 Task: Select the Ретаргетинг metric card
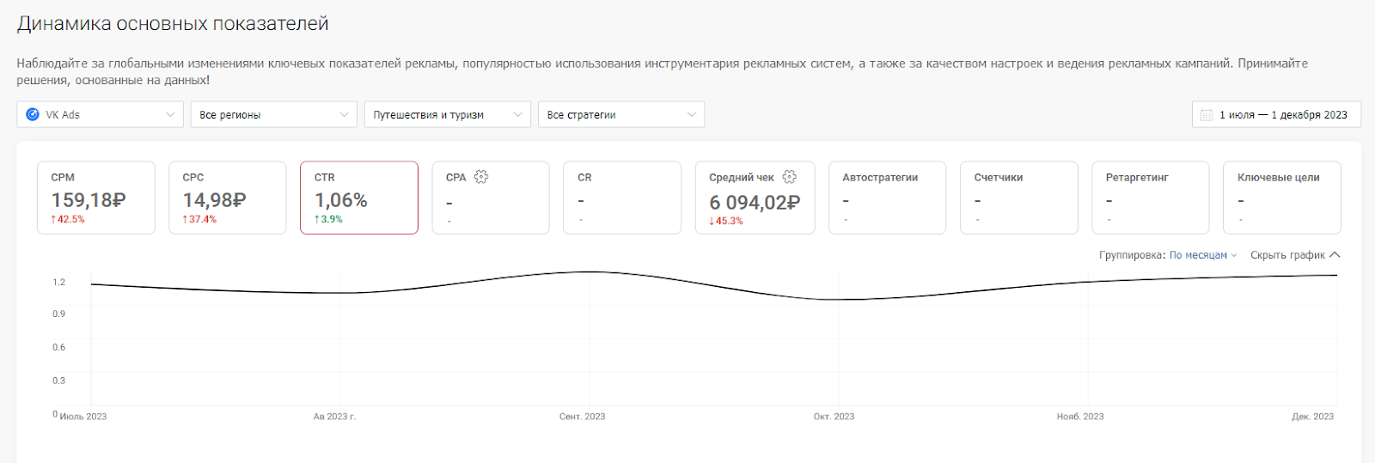pyautogui.click(x=1151, y=198)
